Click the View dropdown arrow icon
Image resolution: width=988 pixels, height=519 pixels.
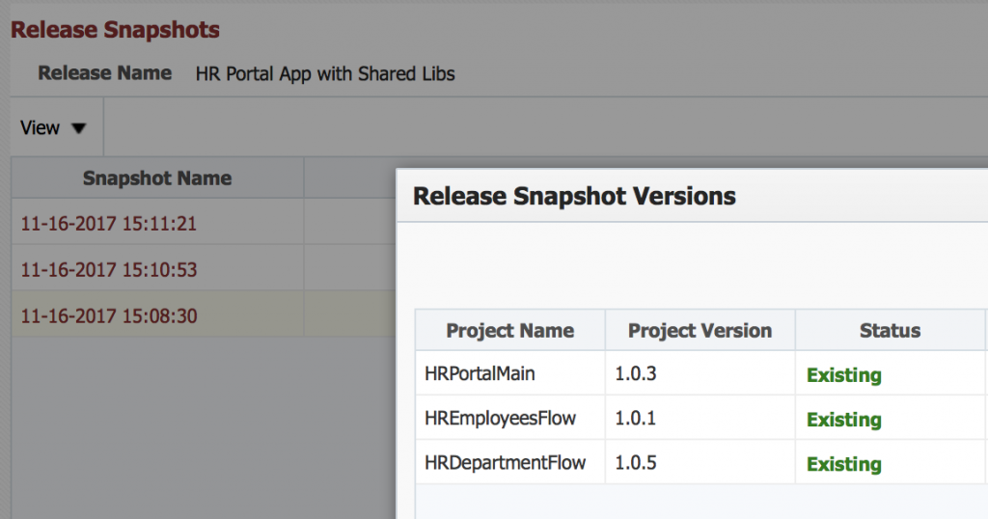pos(78,128)
